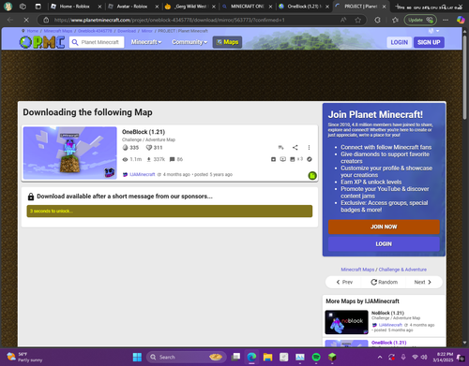469x366 pixels.
Task: Click the Next map button
Action: click(423, 282)
